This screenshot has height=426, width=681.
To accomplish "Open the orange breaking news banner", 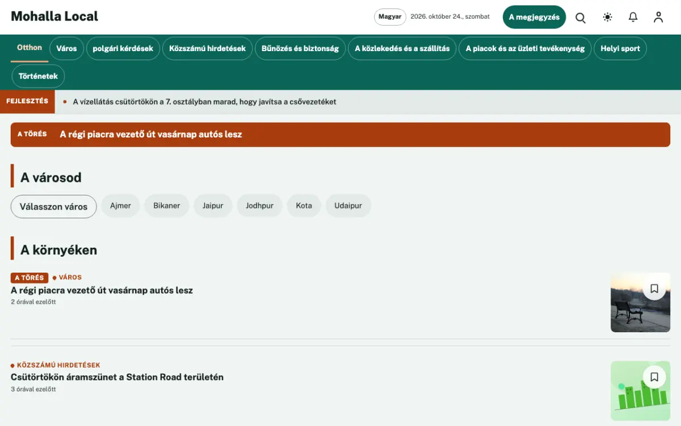I will [340, 135].
